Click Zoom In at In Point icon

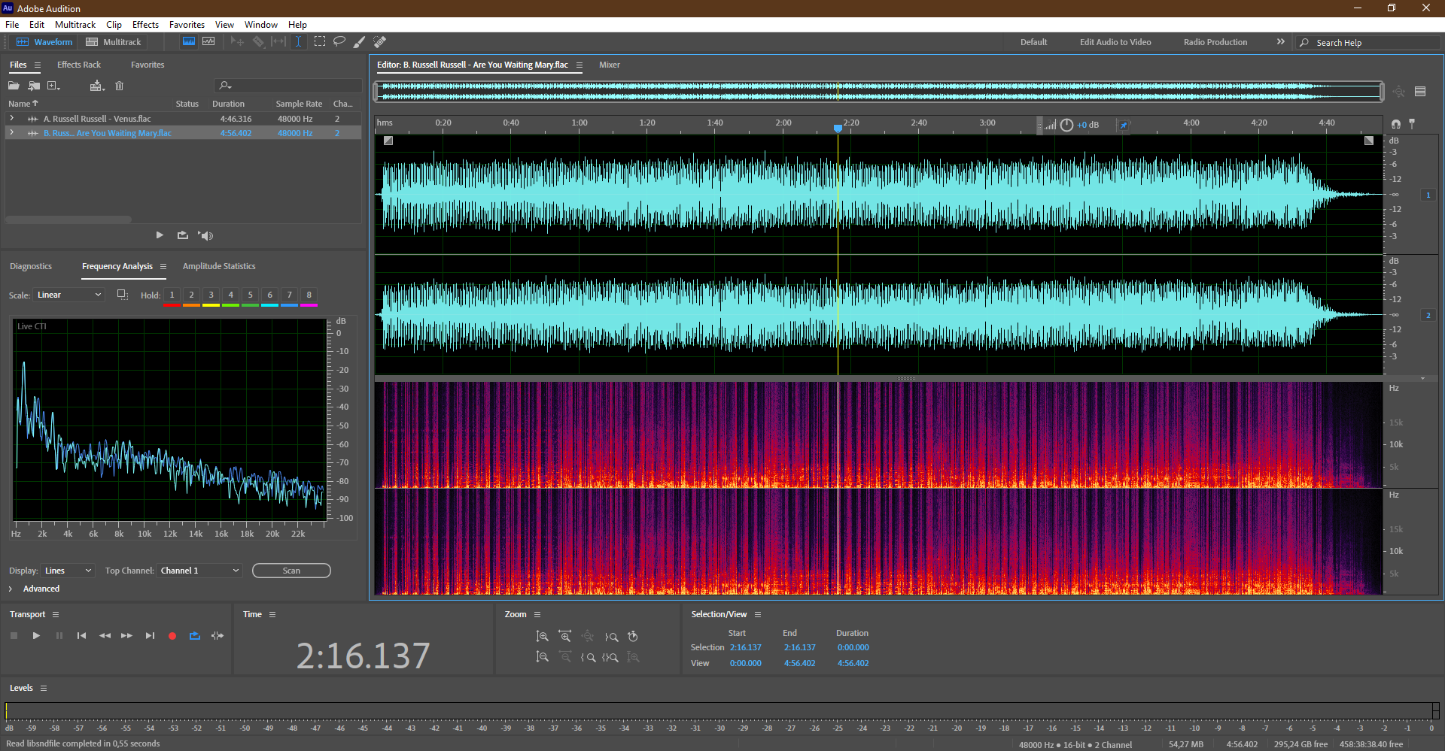pos(588,657)
